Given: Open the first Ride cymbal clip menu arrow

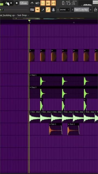Looking at the screenshot, I should coord(30,112).
